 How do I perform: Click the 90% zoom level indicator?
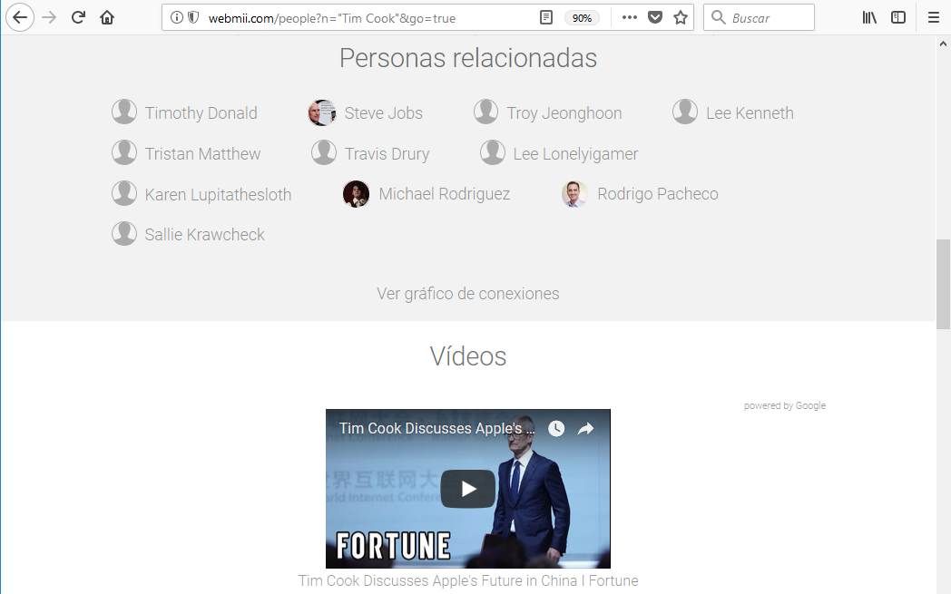click(582, 18)
